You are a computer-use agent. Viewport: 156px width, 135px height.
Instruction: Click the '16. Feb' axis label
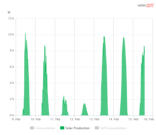pos(149,119)
